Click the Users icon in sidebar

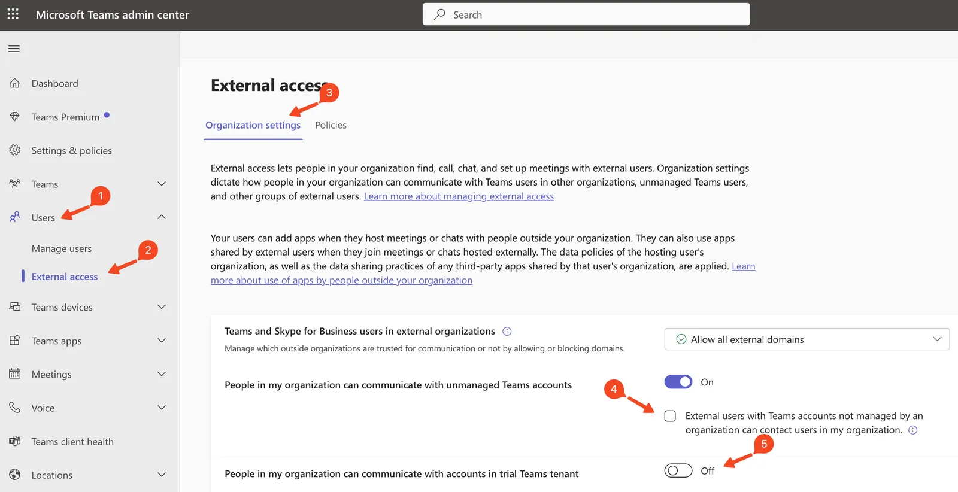(x=15, y=217)
